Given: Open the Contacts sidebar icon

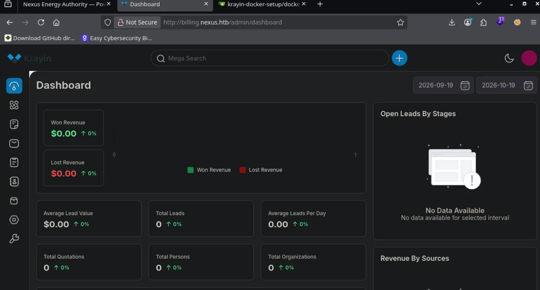Looking at the screenshot, I should (x=14, y=182).
